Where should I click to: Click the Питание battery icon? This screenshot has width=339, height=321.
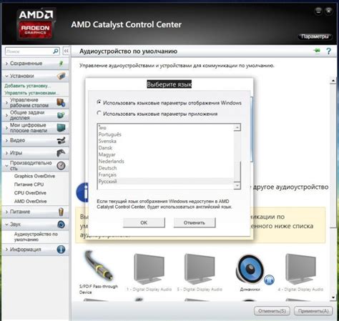(x=61, y=212)
